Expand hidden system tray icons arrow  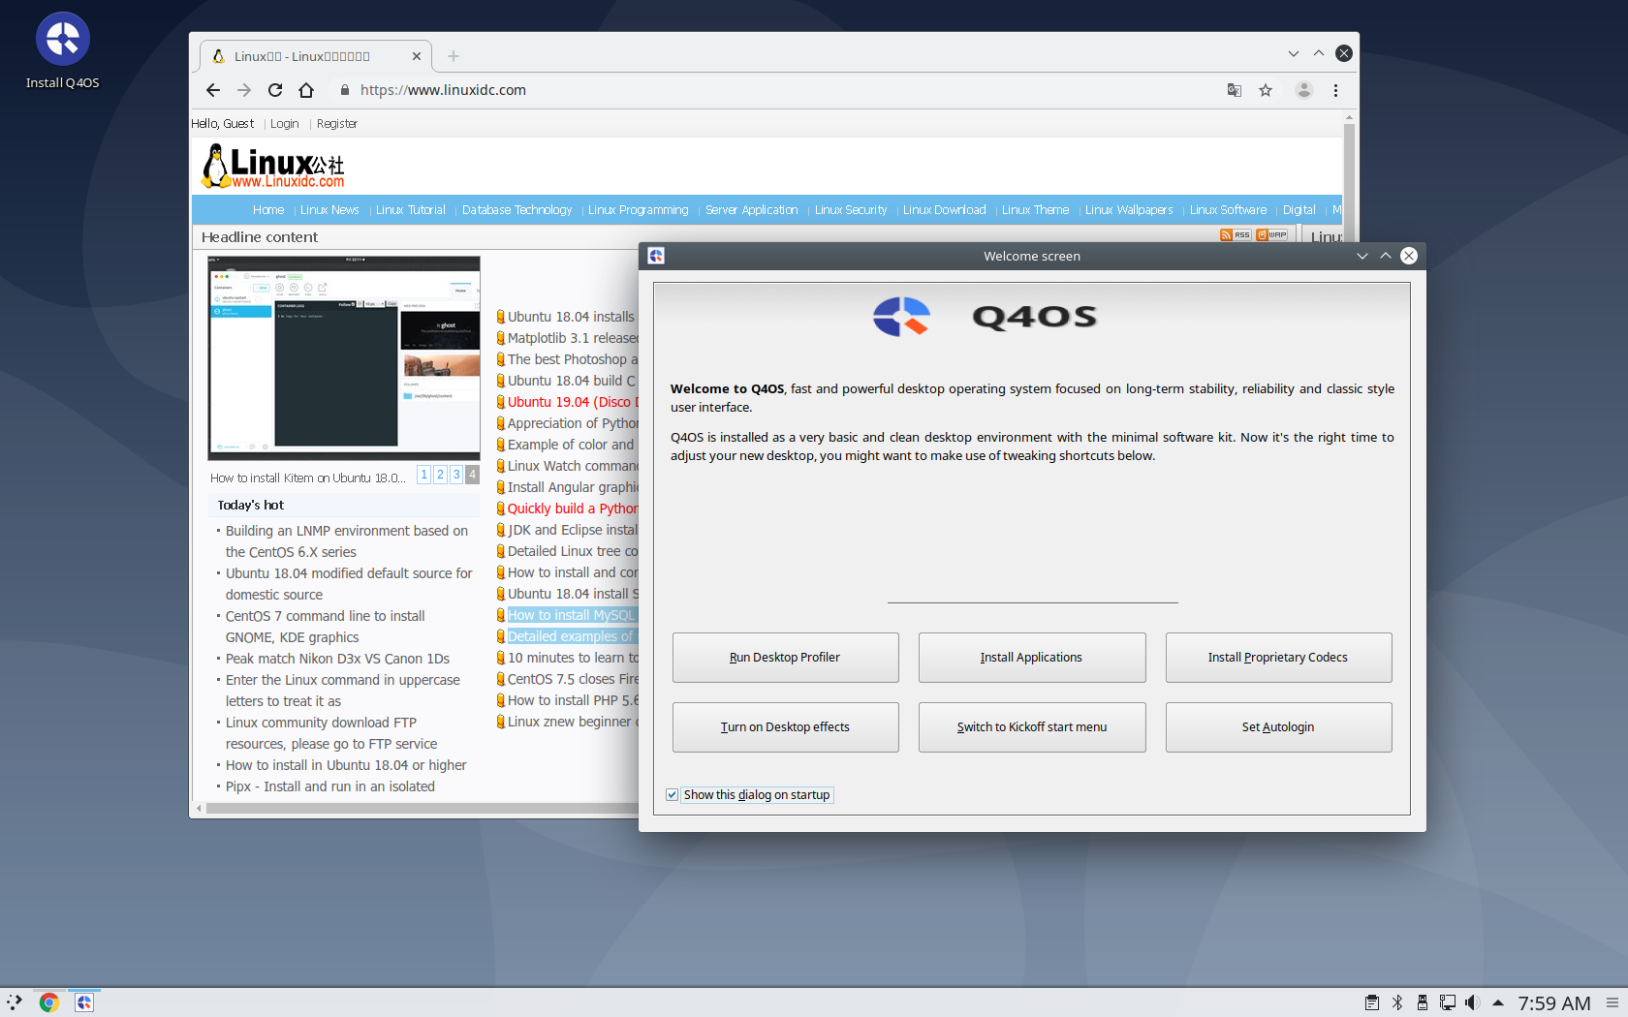click(x=1498, y=1002)
